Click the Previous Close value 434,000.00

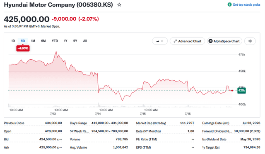pyautogui.click(x=53, y=123)
